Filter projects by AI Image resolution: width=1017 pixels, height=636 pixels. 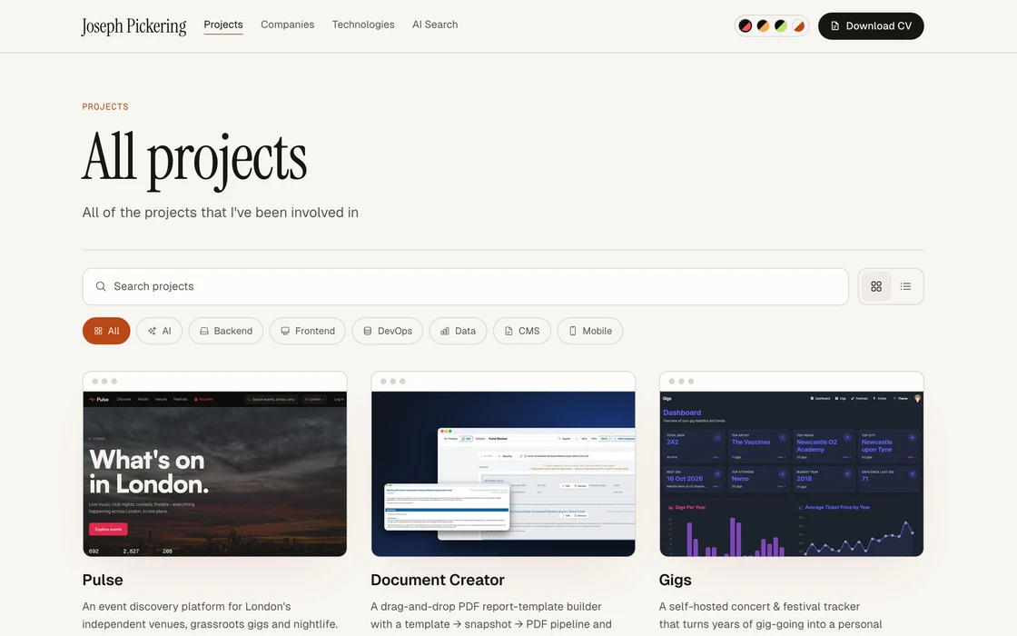pos(159,331)
